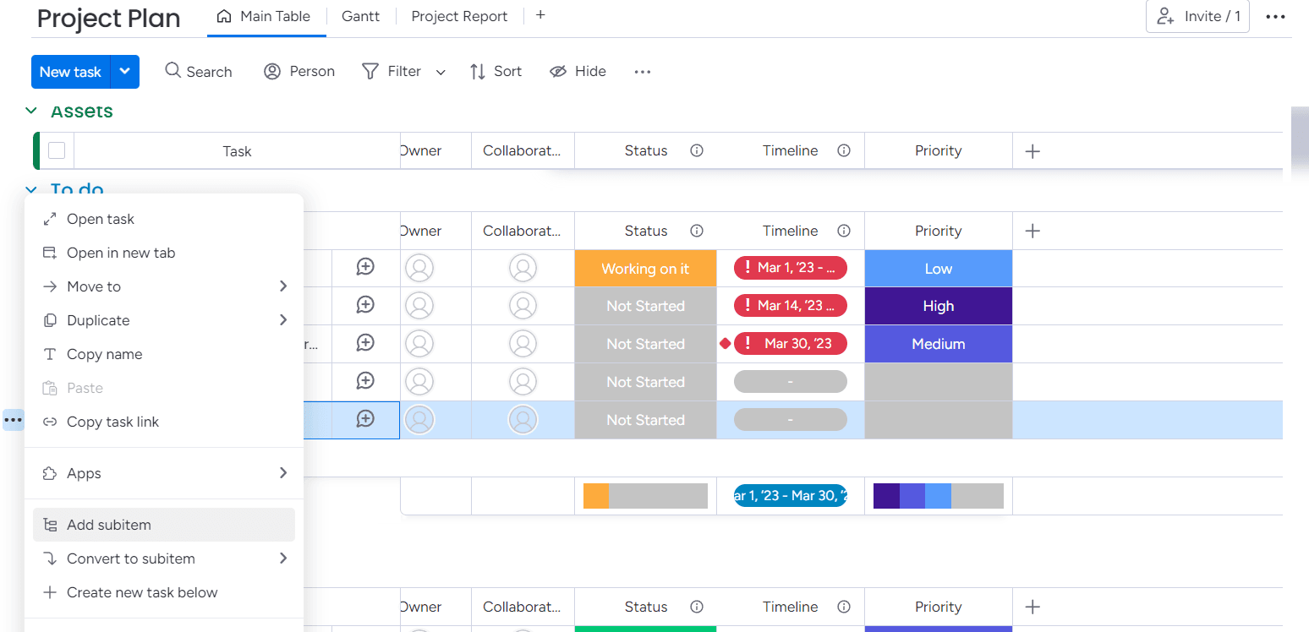Click collaborator avatar in High priority row
The height and width of the screenshot is (632, 1309).
[523, 306]
